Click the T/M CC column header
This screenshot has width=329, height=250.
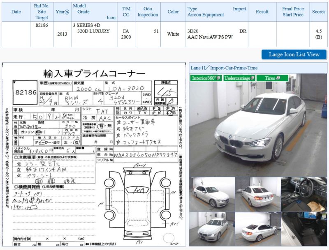tap(126, 12)
